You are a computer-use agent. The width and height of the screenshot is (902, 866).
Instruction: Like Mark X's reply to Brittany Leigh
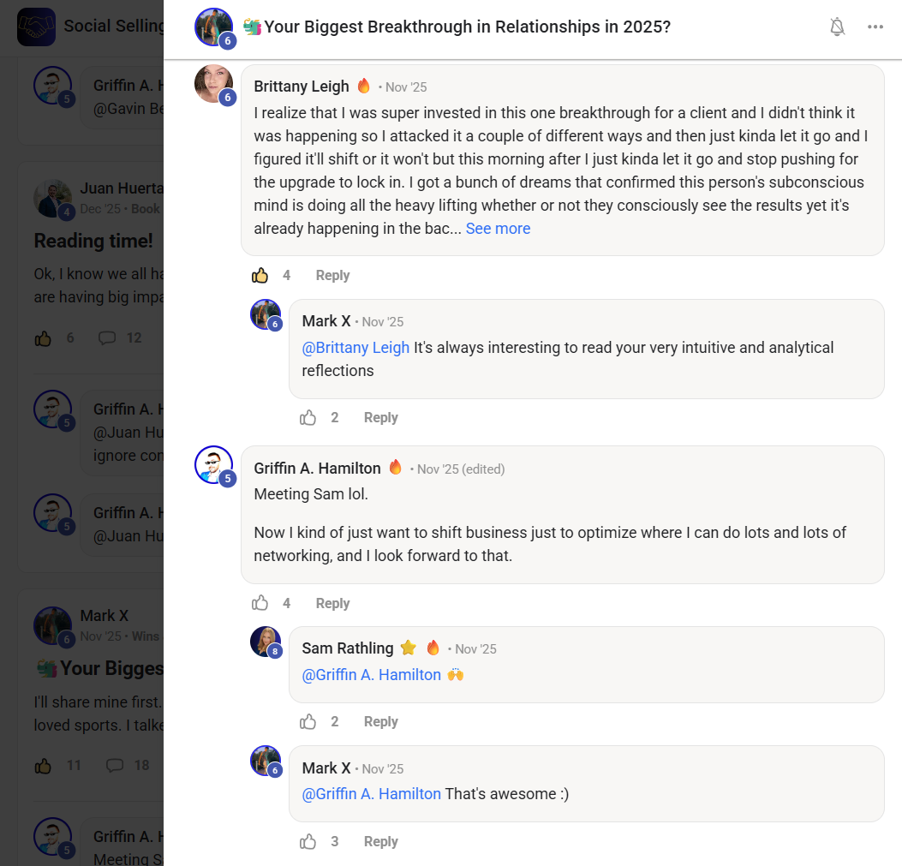click(308, 418)
